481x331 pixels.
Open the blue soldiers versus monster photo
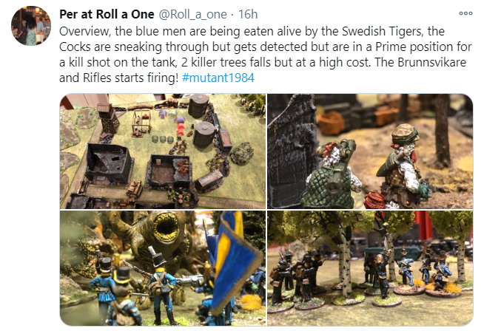click(163, 268)
